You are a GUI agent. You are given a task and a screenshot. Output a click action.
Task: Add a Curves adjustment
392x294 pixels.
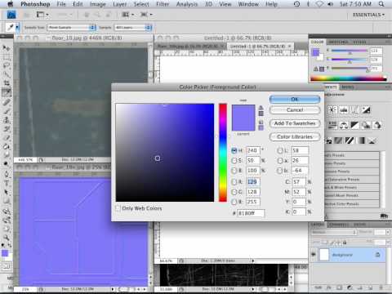coord(354,110)
